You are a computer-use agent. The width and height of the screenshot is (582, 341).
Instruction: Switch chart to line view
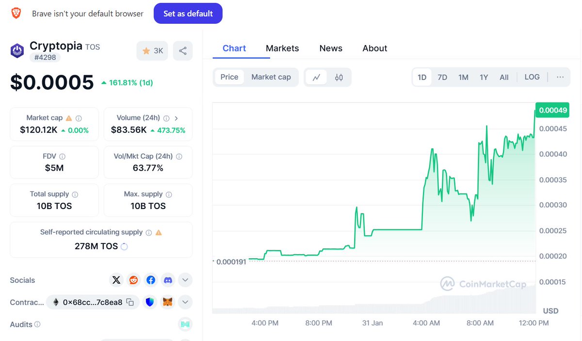click(316, 77)
